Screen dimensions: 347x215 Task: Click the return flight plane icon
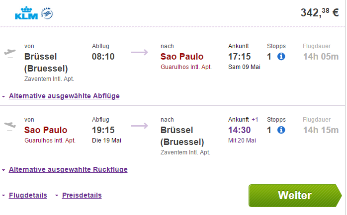coord(10,127)
